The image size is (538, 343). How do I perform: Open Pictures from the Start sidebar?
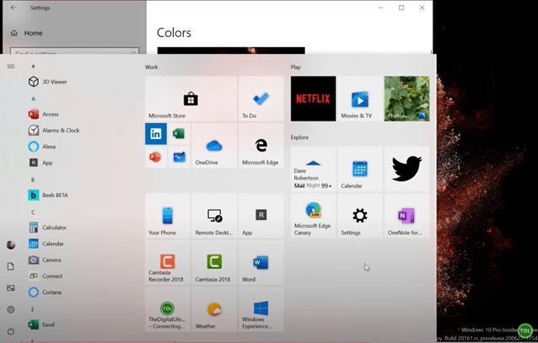[11, 287]
